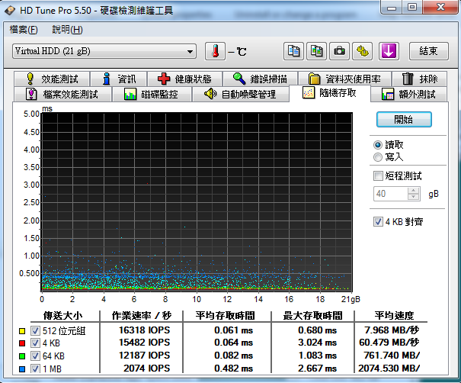
Task: Copy info to clipboard icon
Action: [x=293, y=51]
